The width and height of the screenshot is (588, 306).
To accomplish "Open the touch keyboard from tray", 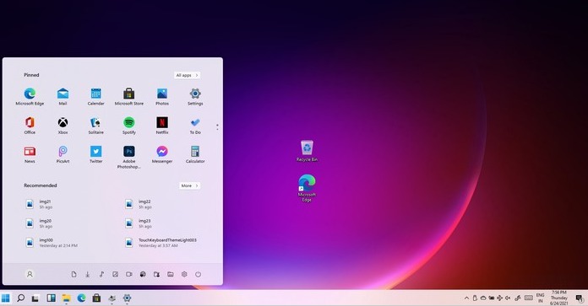I will (x=528, y=298).
